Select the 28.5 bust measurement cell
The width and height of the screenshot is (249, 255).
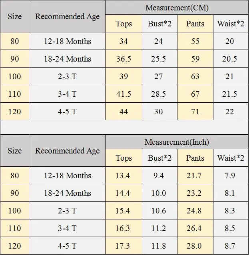pos(159,94)
